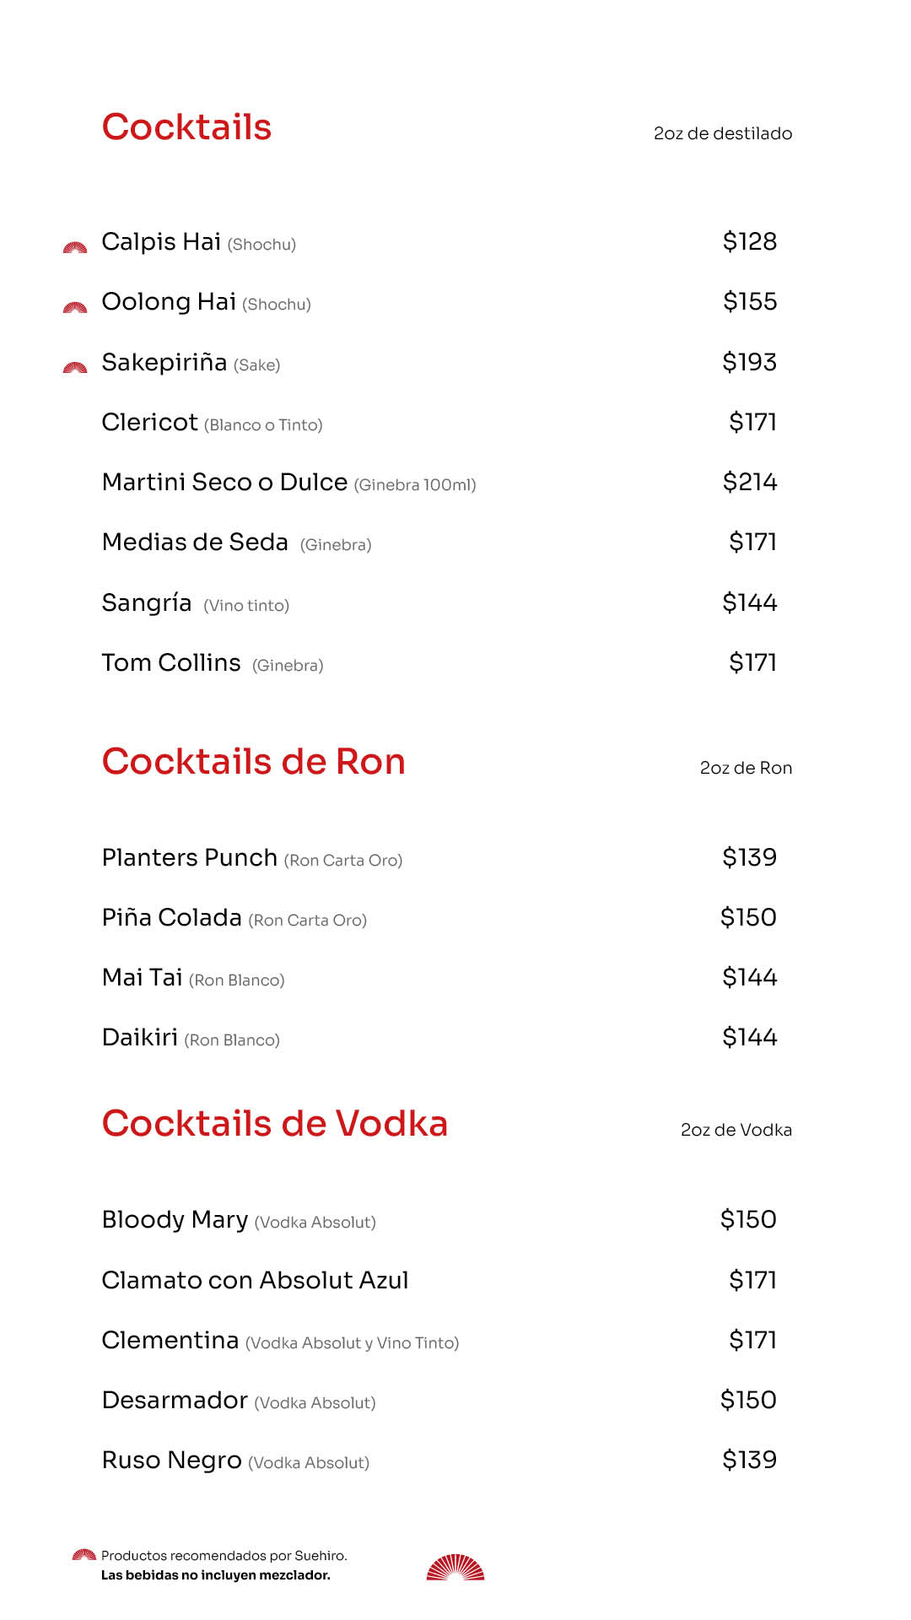911x1620 pixels.
Task: Select the Mai Tai entry
Action: point(142,978)
